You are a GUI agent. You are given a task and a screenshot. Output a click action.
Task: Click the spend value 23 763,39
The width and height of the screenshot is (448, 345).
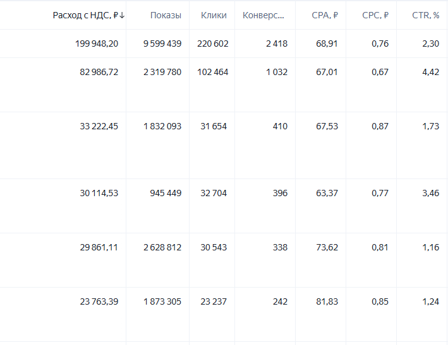click(x=99, y=301)
